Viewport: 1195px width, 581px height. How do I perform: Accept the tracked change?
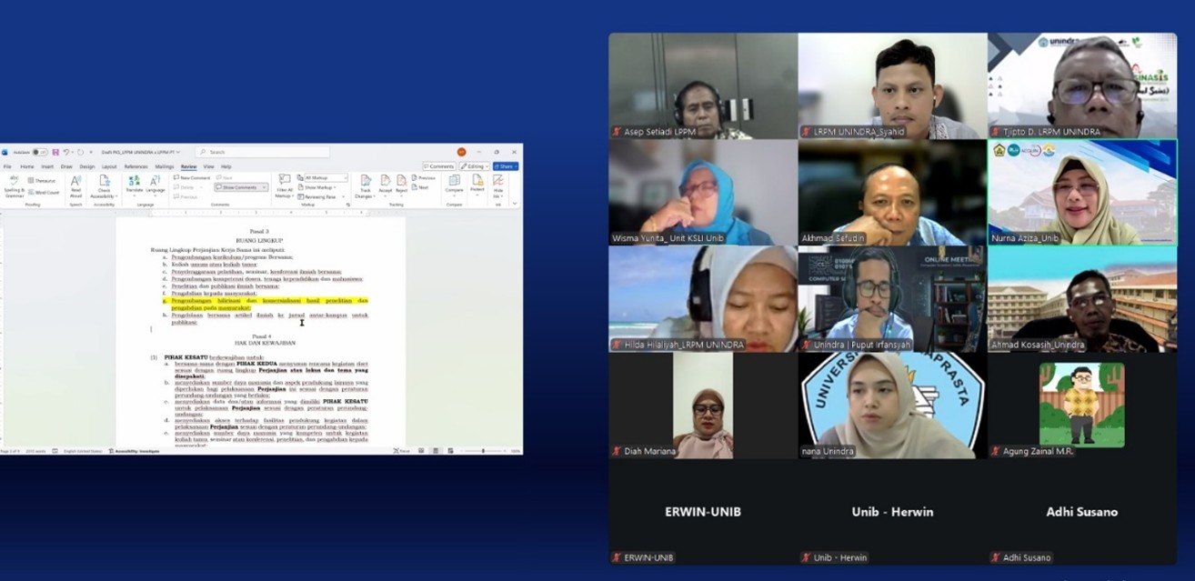point(385,185)
